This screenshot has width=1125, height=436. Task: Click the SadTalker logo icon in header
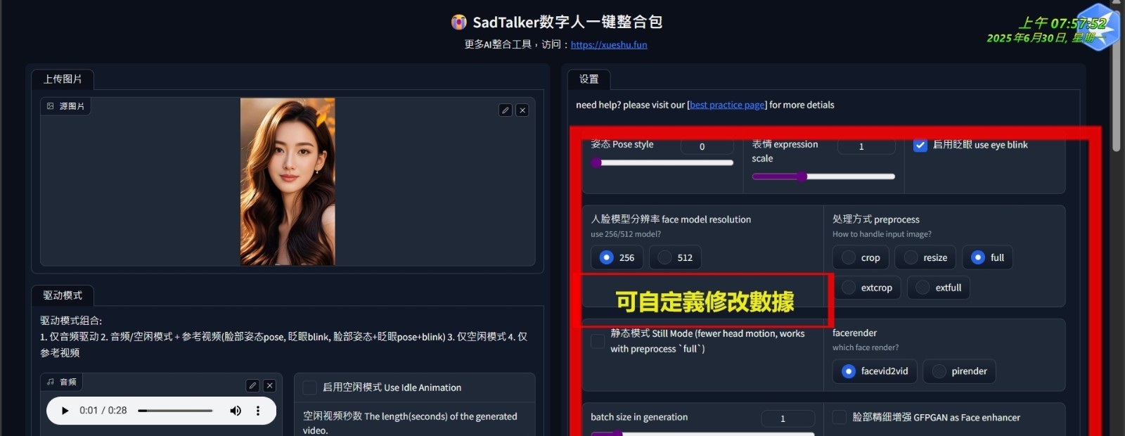(458, 23)
